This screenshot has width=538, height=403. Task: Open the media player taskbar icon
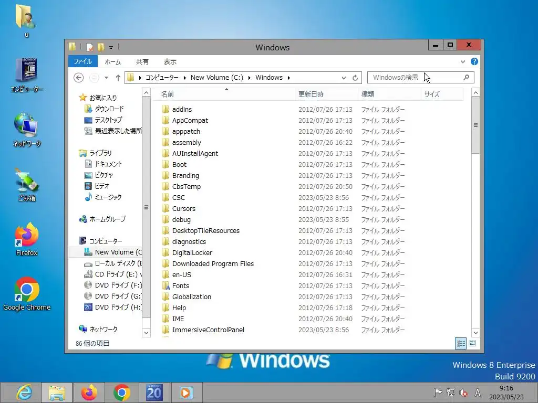coord(187,393)
